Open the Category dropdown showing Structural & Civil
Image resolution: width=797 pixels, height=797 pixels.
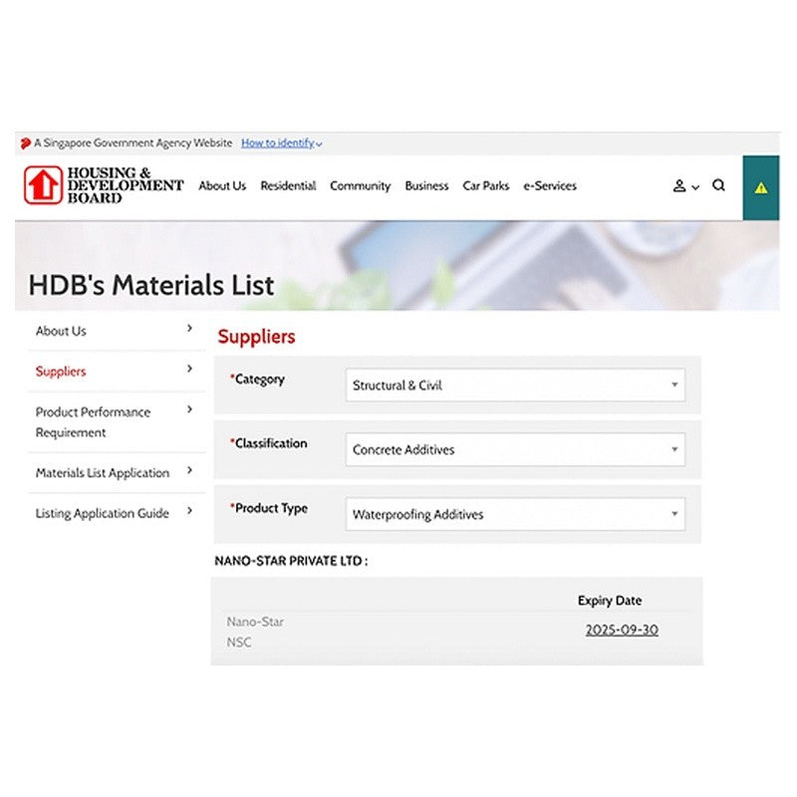pos(515,385)
